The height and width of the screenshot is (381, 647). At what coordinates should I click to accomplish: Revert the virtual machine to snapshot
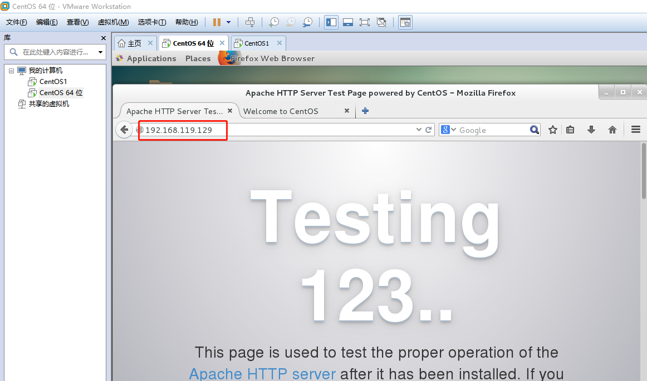click(291, 22)
